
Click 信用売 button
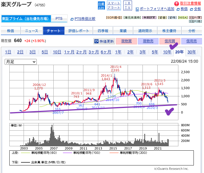[191, 41]
